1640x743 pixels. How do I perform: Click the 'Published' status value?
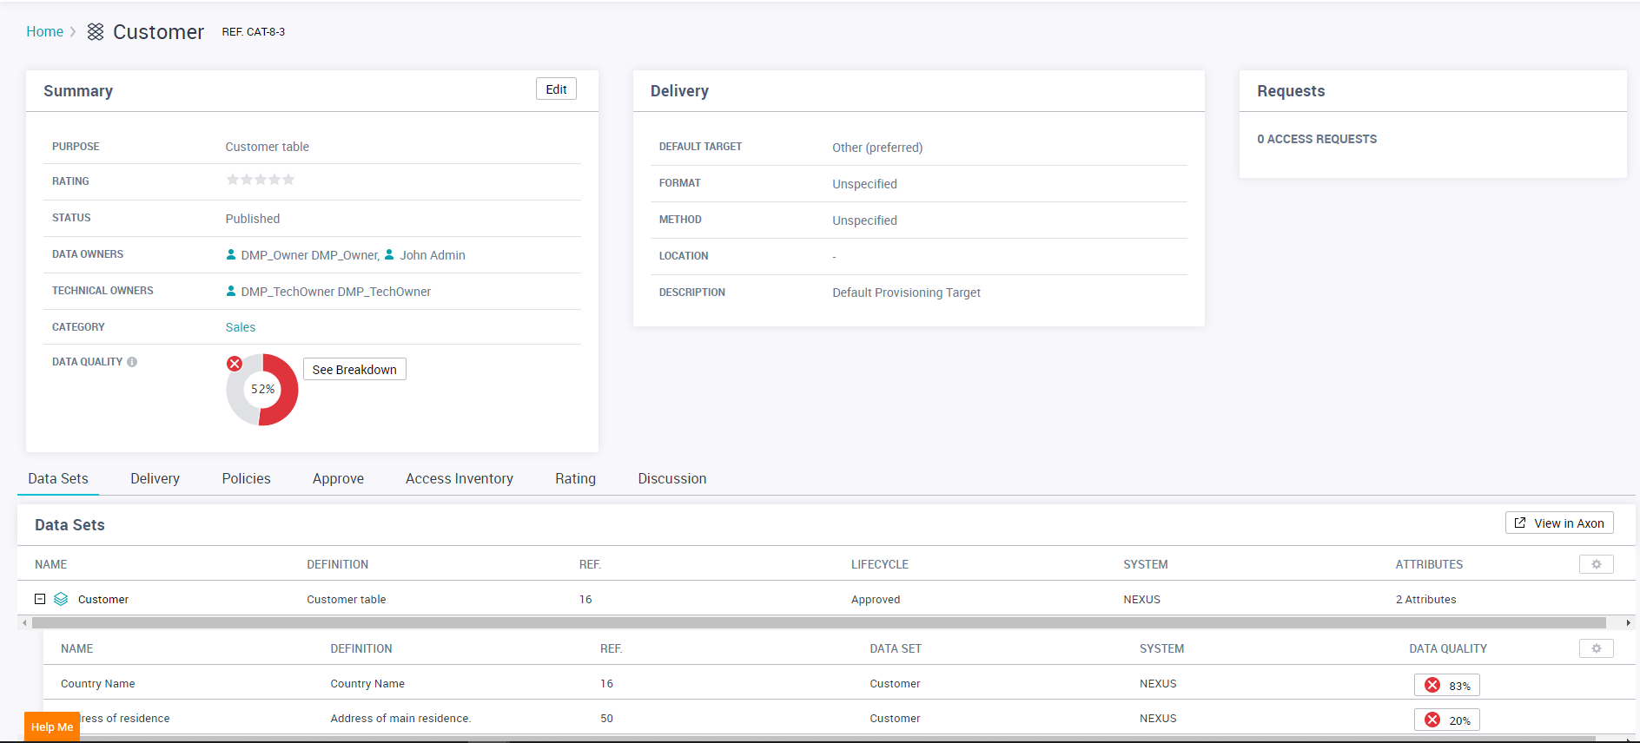(253, 219)
